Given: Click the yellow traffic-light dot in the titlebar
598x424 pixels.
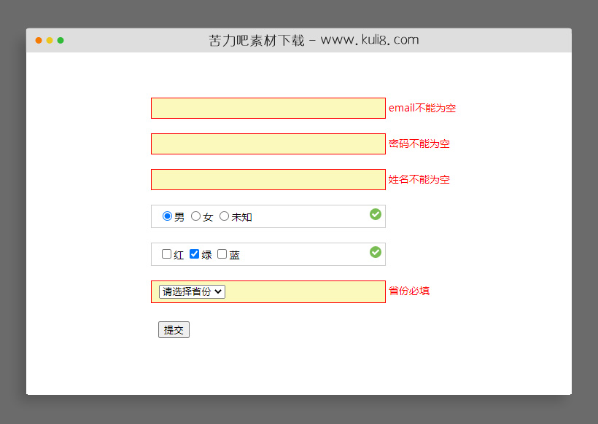Looking at the screenshot, I should (x=49, y=41).
